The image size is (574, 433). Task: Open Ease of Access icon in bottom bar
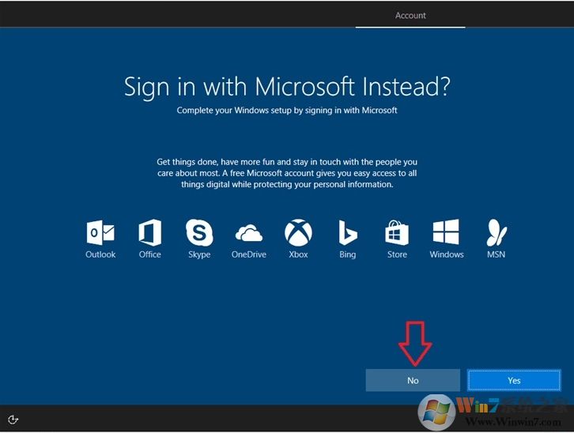click(13, 419)
